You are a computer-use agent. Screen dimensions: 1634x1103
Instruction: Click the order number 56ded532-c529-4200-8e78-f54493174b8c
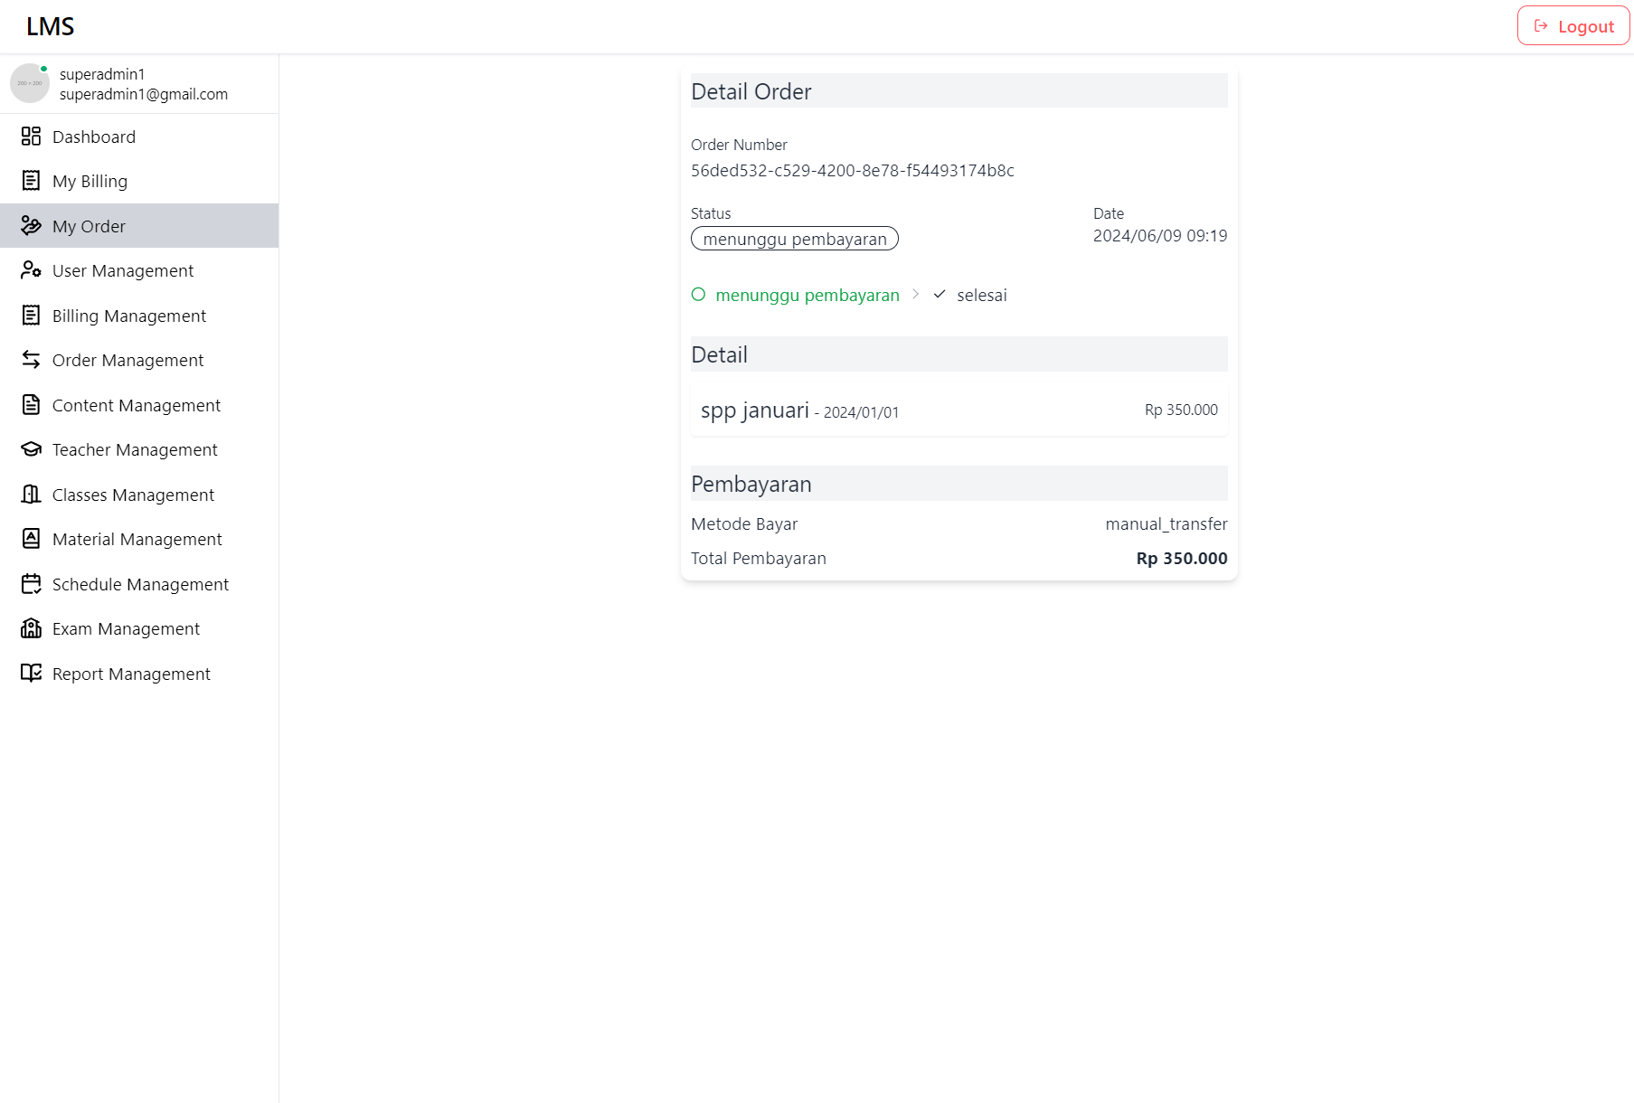click(853, 170)
